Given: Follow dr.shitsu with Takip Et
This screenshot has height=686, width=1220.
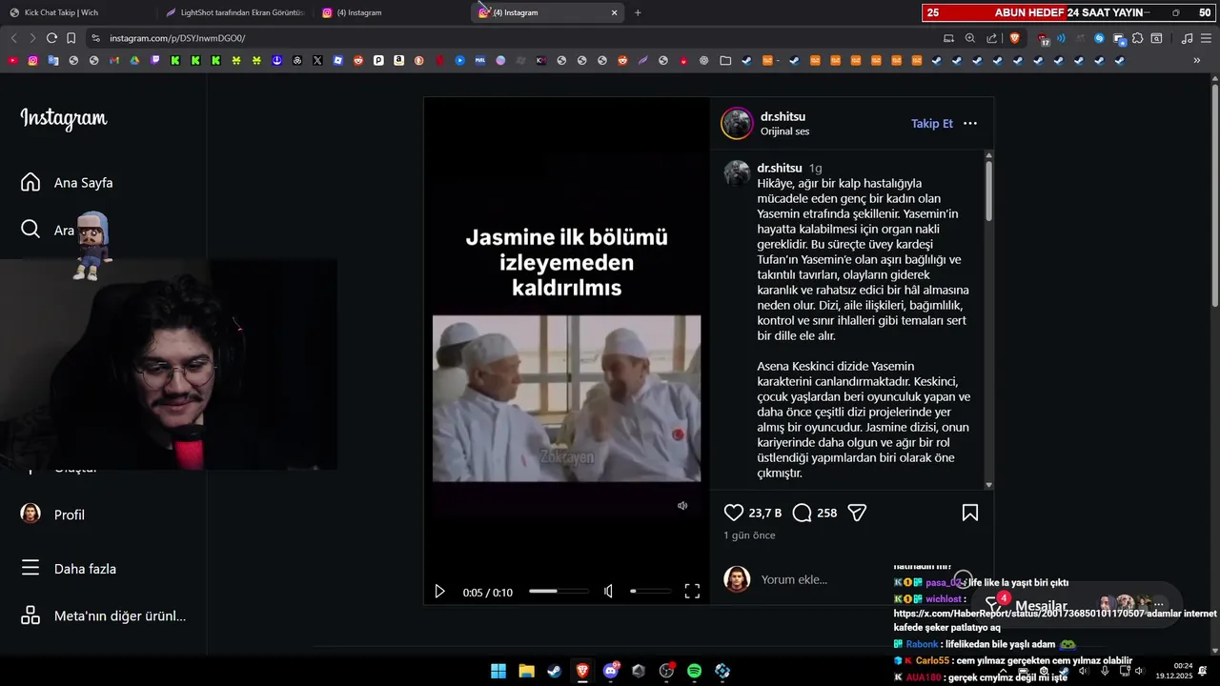Looking at the screenshot, I should pos(931,124).
